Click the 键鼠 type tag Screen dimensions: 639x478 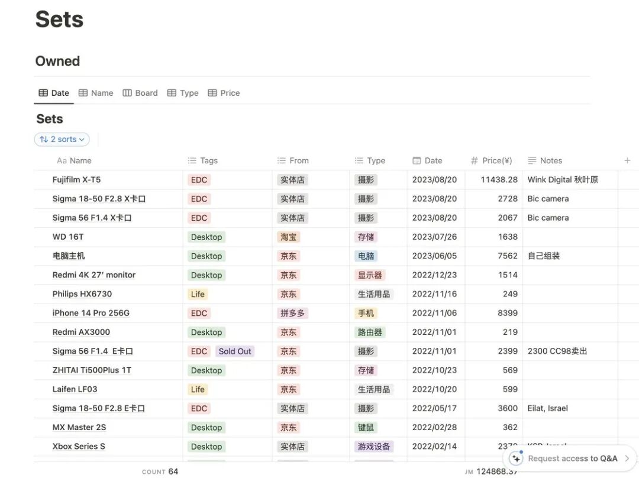[x=366, y=428]
